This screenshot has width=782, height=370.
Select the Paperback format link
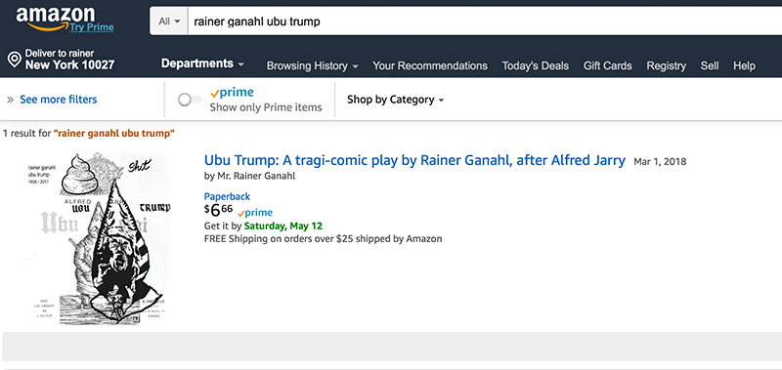(x=227, y=196)
